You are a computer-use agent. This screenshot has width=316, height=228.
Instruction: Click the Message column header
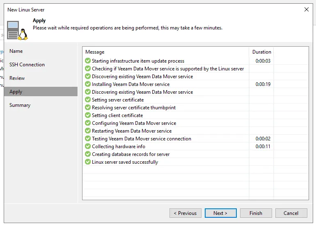(x=95, y=52)
